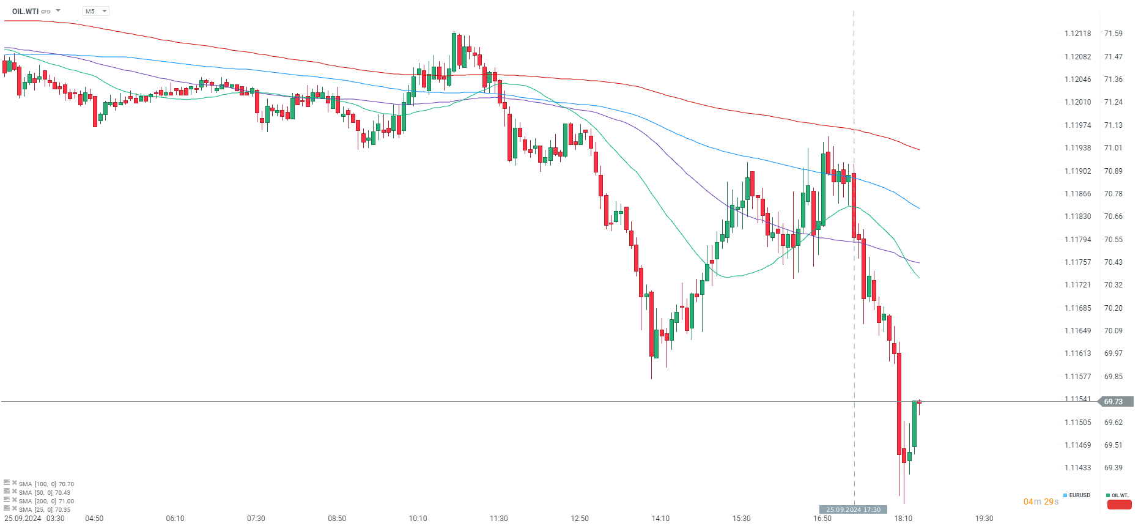Open settings for the SMA 25 indicator
This screenshot has height=529, width=1141.
tap(7, 509)
